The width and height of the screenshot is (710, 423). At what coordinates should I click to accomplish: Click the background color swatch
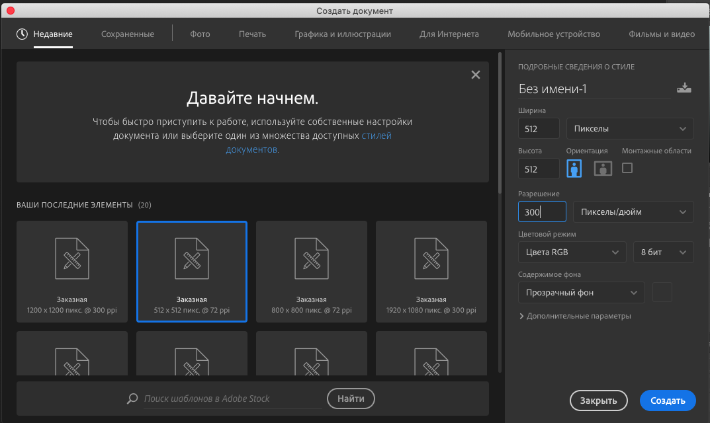click(662, 292)
